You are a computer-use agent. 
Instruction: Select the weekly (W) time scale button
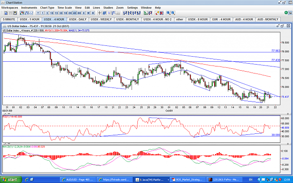88,13
